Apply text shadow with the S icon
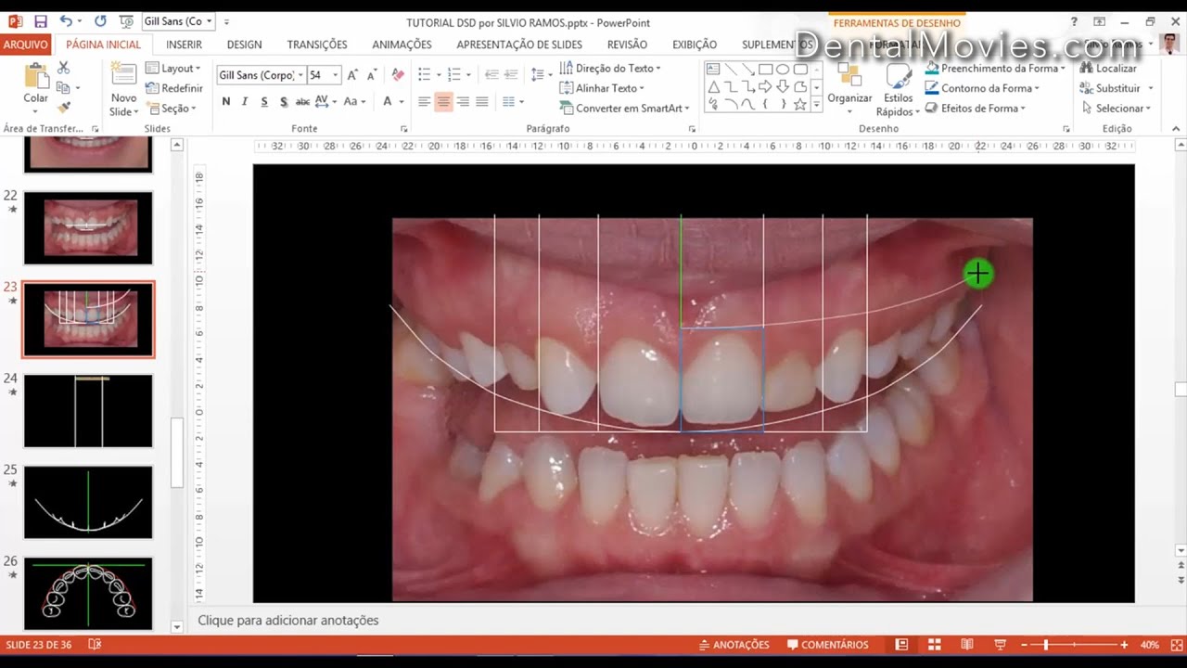This screenshot has height=668, width=1187. tap(284, 101)
